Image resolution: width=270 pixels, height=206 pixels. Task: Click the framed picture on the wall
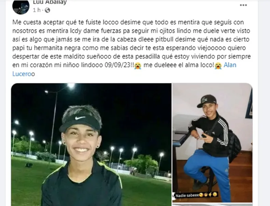(x=249, y=104)
